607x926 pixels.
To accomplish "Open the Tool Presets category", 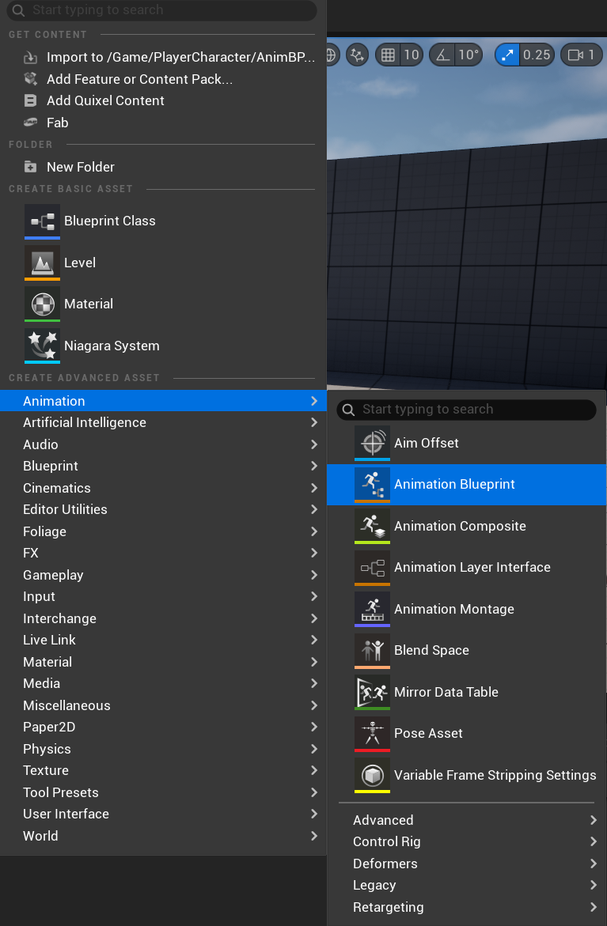I will coord(163,792).
